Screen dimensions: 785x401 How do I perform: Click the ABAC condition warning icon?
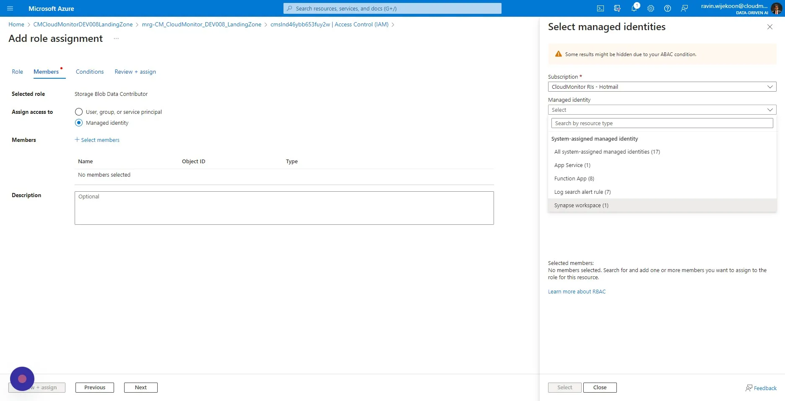pos(559,54)
